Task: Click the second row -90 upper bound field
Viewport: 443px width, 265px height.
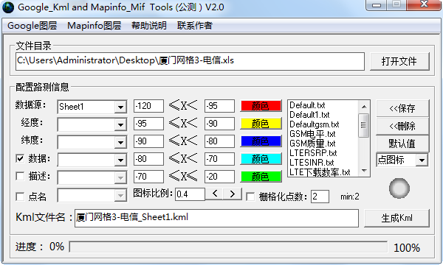Action: (219, 124)
